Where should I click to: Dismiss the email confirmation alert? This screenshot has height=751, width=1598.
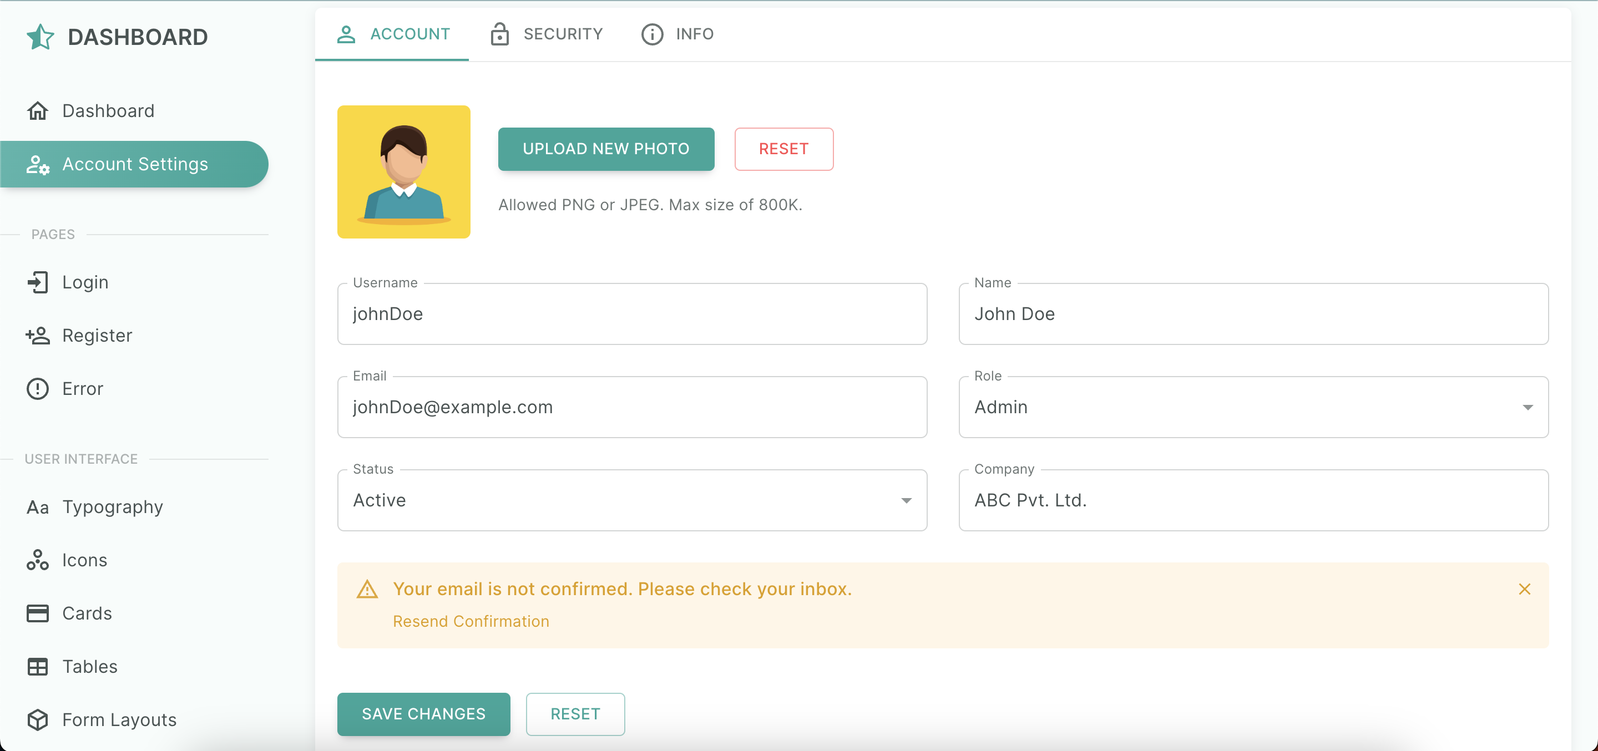[1526, 589]
